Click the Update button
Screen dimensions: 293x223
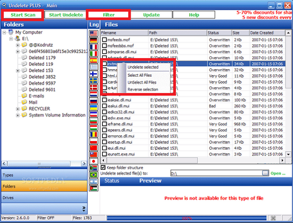151,15
